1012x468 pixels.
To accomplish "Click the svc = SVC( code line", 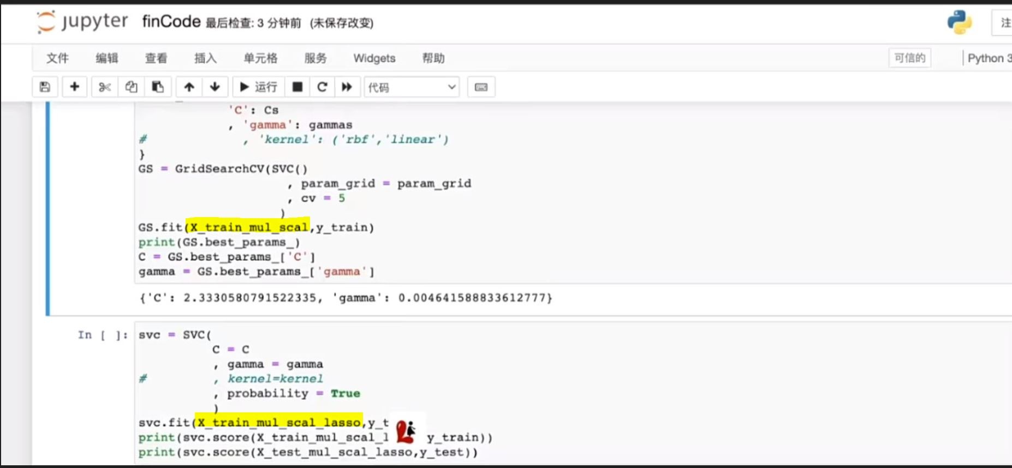I will coord(175,335).
